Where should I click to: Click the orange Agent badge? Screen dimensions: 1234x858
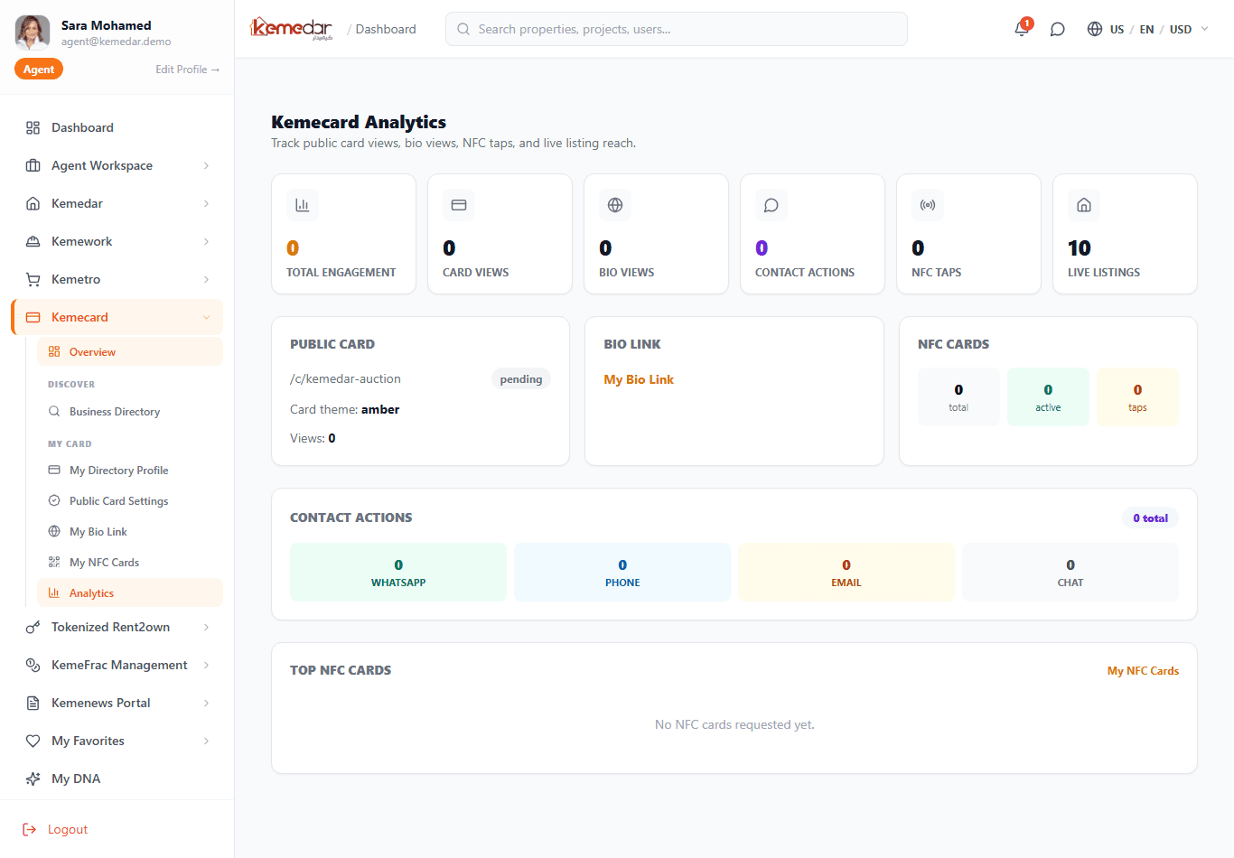point(39,70)
